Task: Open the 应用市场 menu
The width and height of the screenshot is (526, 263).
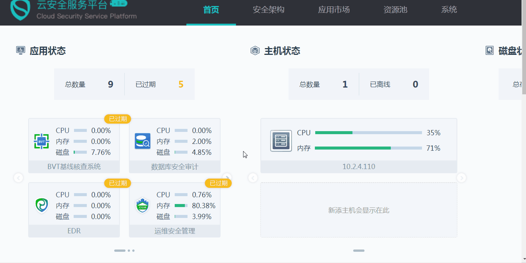Action: tap(334, 10)
